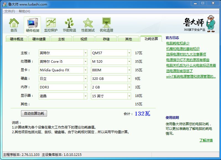Click the 官方日志 heading
This screenshot has width=221, height=160.
(172, 38)
